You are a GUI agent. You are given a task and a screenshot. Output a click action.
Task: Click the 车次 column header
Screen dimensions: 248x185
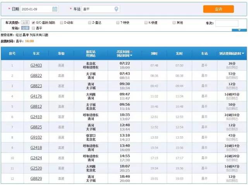point(36,53)
